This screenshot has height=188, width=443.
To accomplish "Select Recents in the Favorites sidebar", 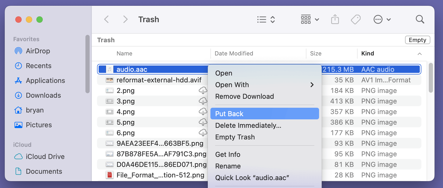I will coord(38,66).
